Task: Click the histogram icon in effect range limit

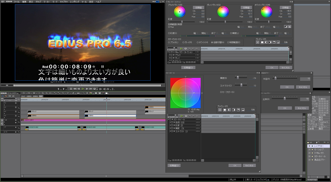Action: coord(290,26)
